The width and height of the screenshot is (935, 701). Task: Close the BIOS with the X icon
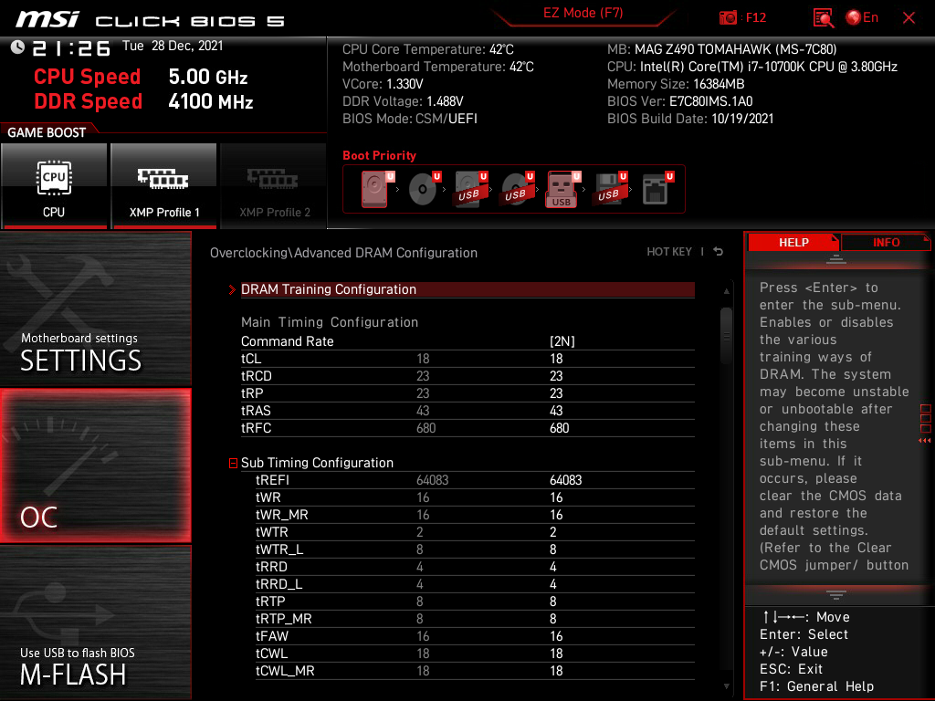coord(909,18)
